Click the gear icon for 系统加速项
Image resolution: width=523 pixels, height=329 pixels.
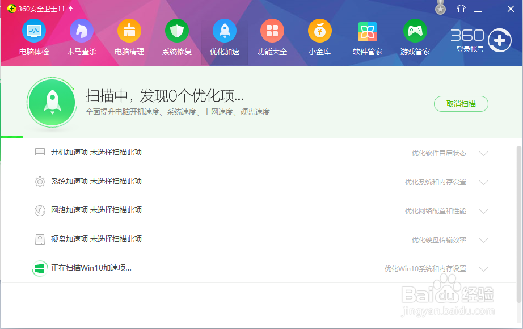click(x=40, y=182)
